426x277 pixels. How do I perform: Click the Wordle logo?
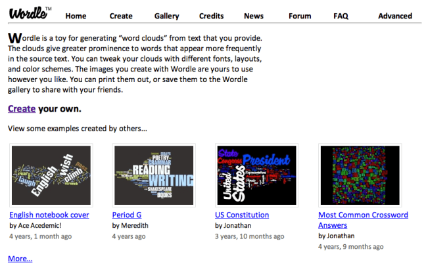click(29, 13)
